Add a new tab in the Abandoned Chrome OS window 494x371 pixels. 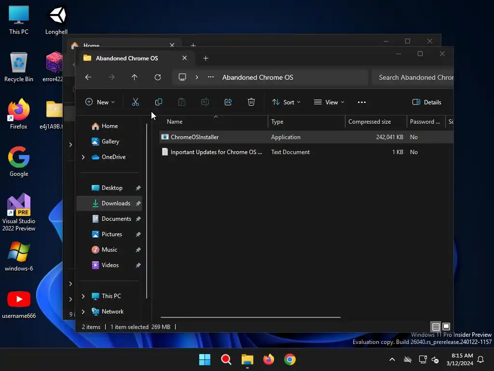click(x=206, y=58)
